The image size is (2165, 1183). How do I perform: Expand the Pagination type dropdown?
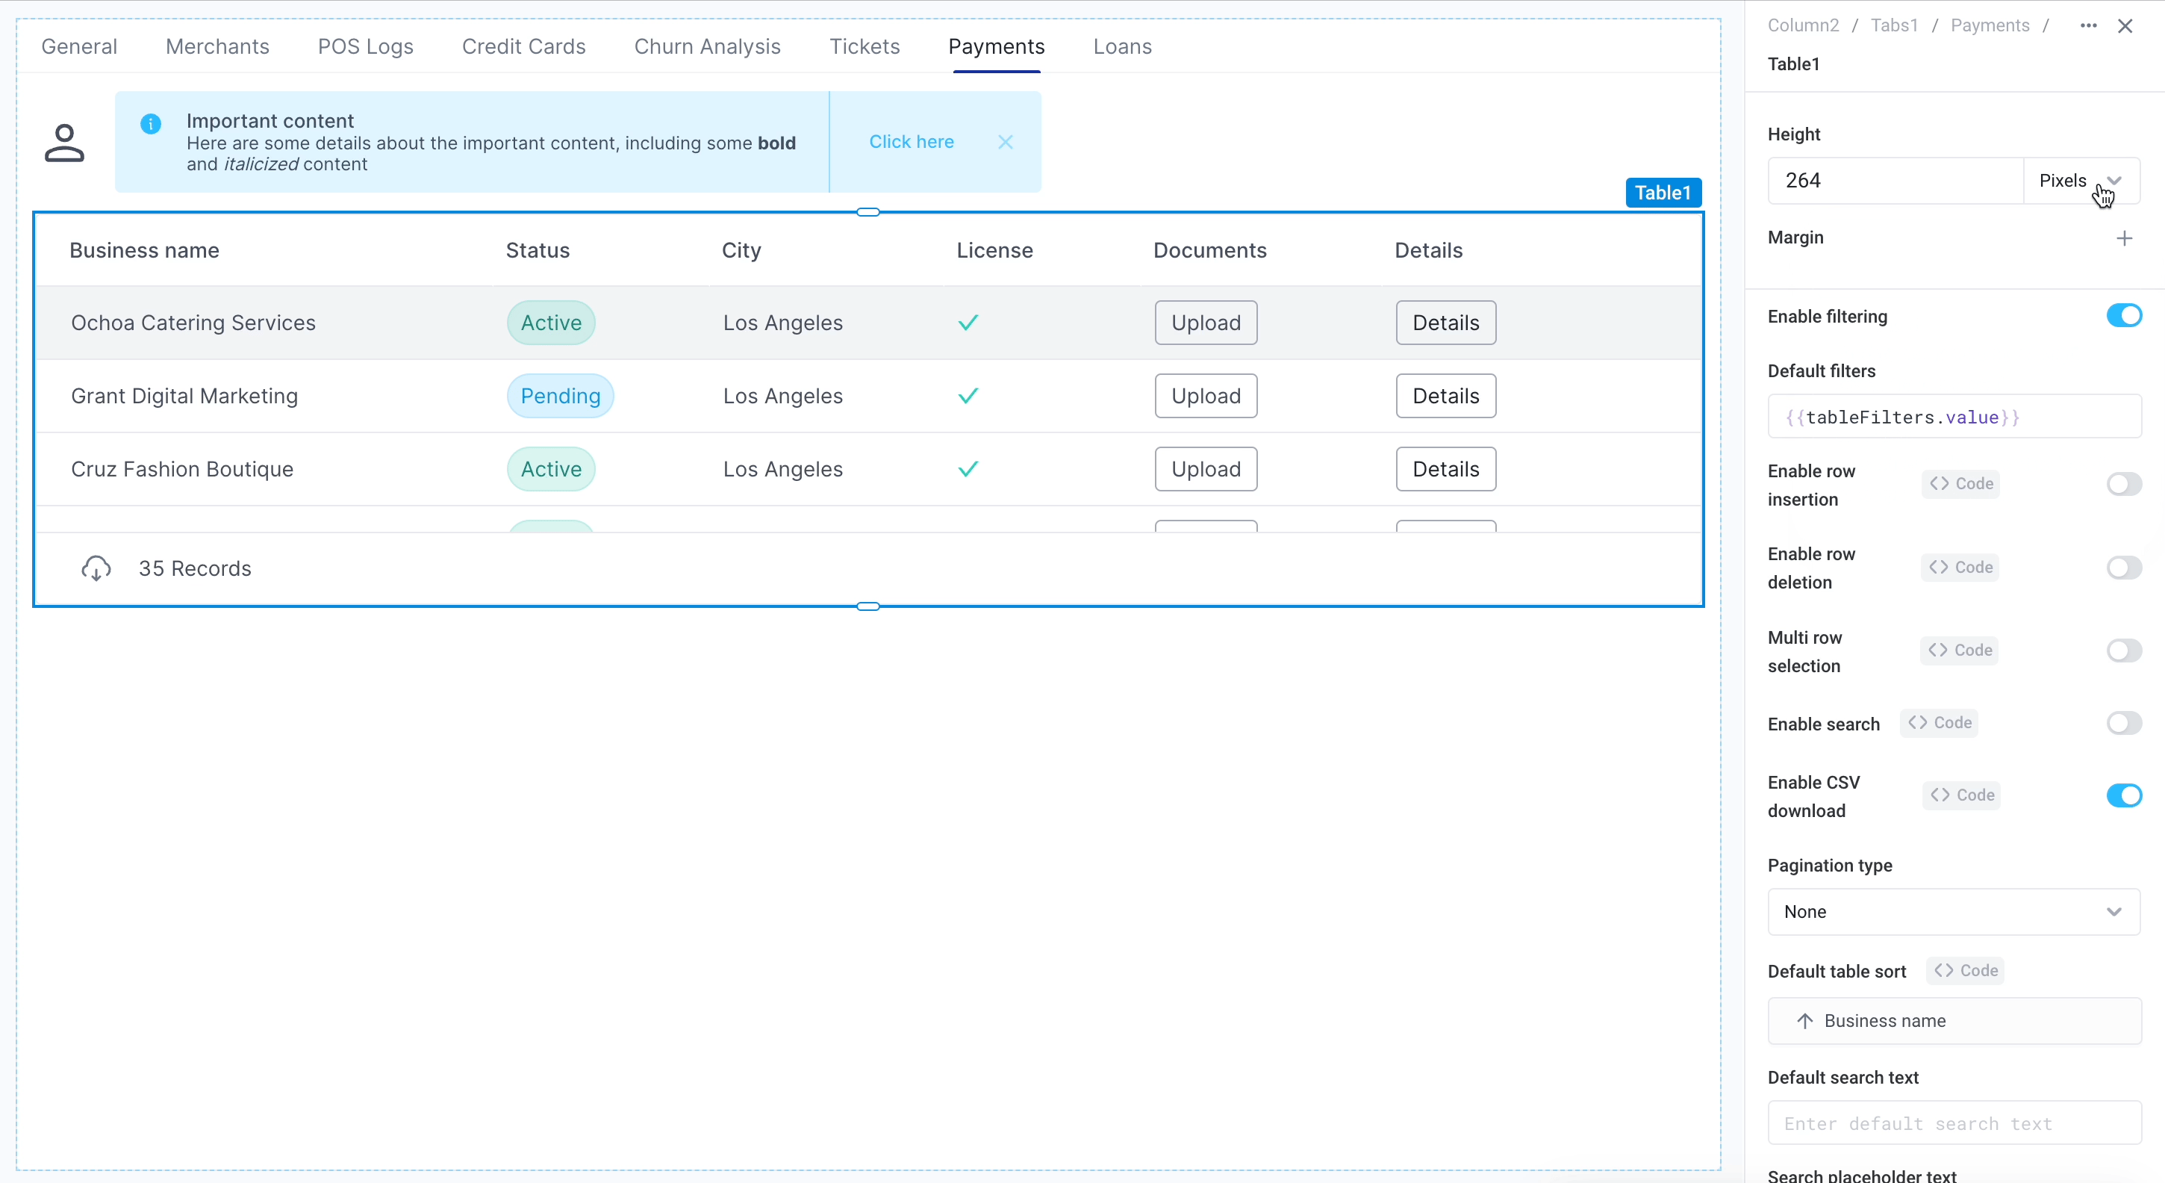point(1953,911)
